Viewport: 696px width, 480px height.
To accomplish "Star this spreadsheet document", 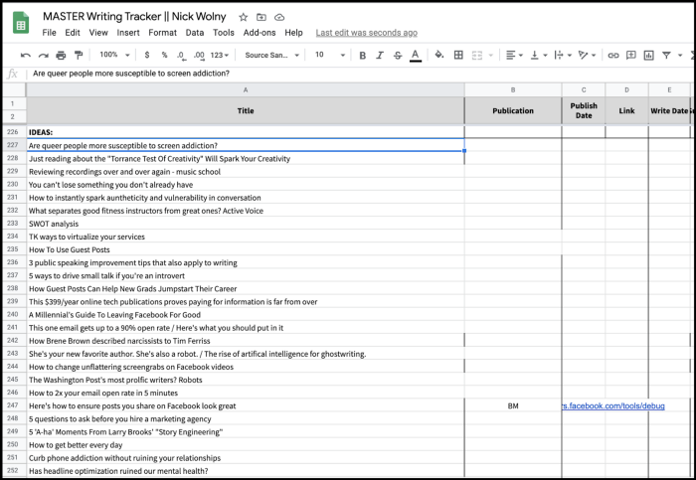I will tap(245, 18).
